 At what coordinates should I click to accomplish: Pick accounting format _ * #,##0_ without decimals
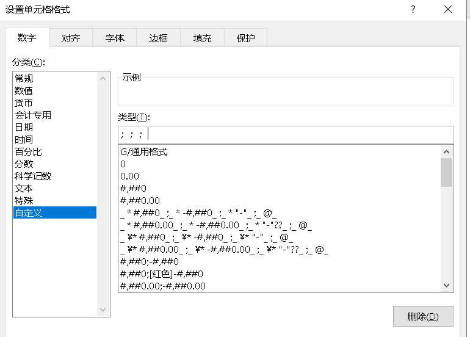(280, 213)
